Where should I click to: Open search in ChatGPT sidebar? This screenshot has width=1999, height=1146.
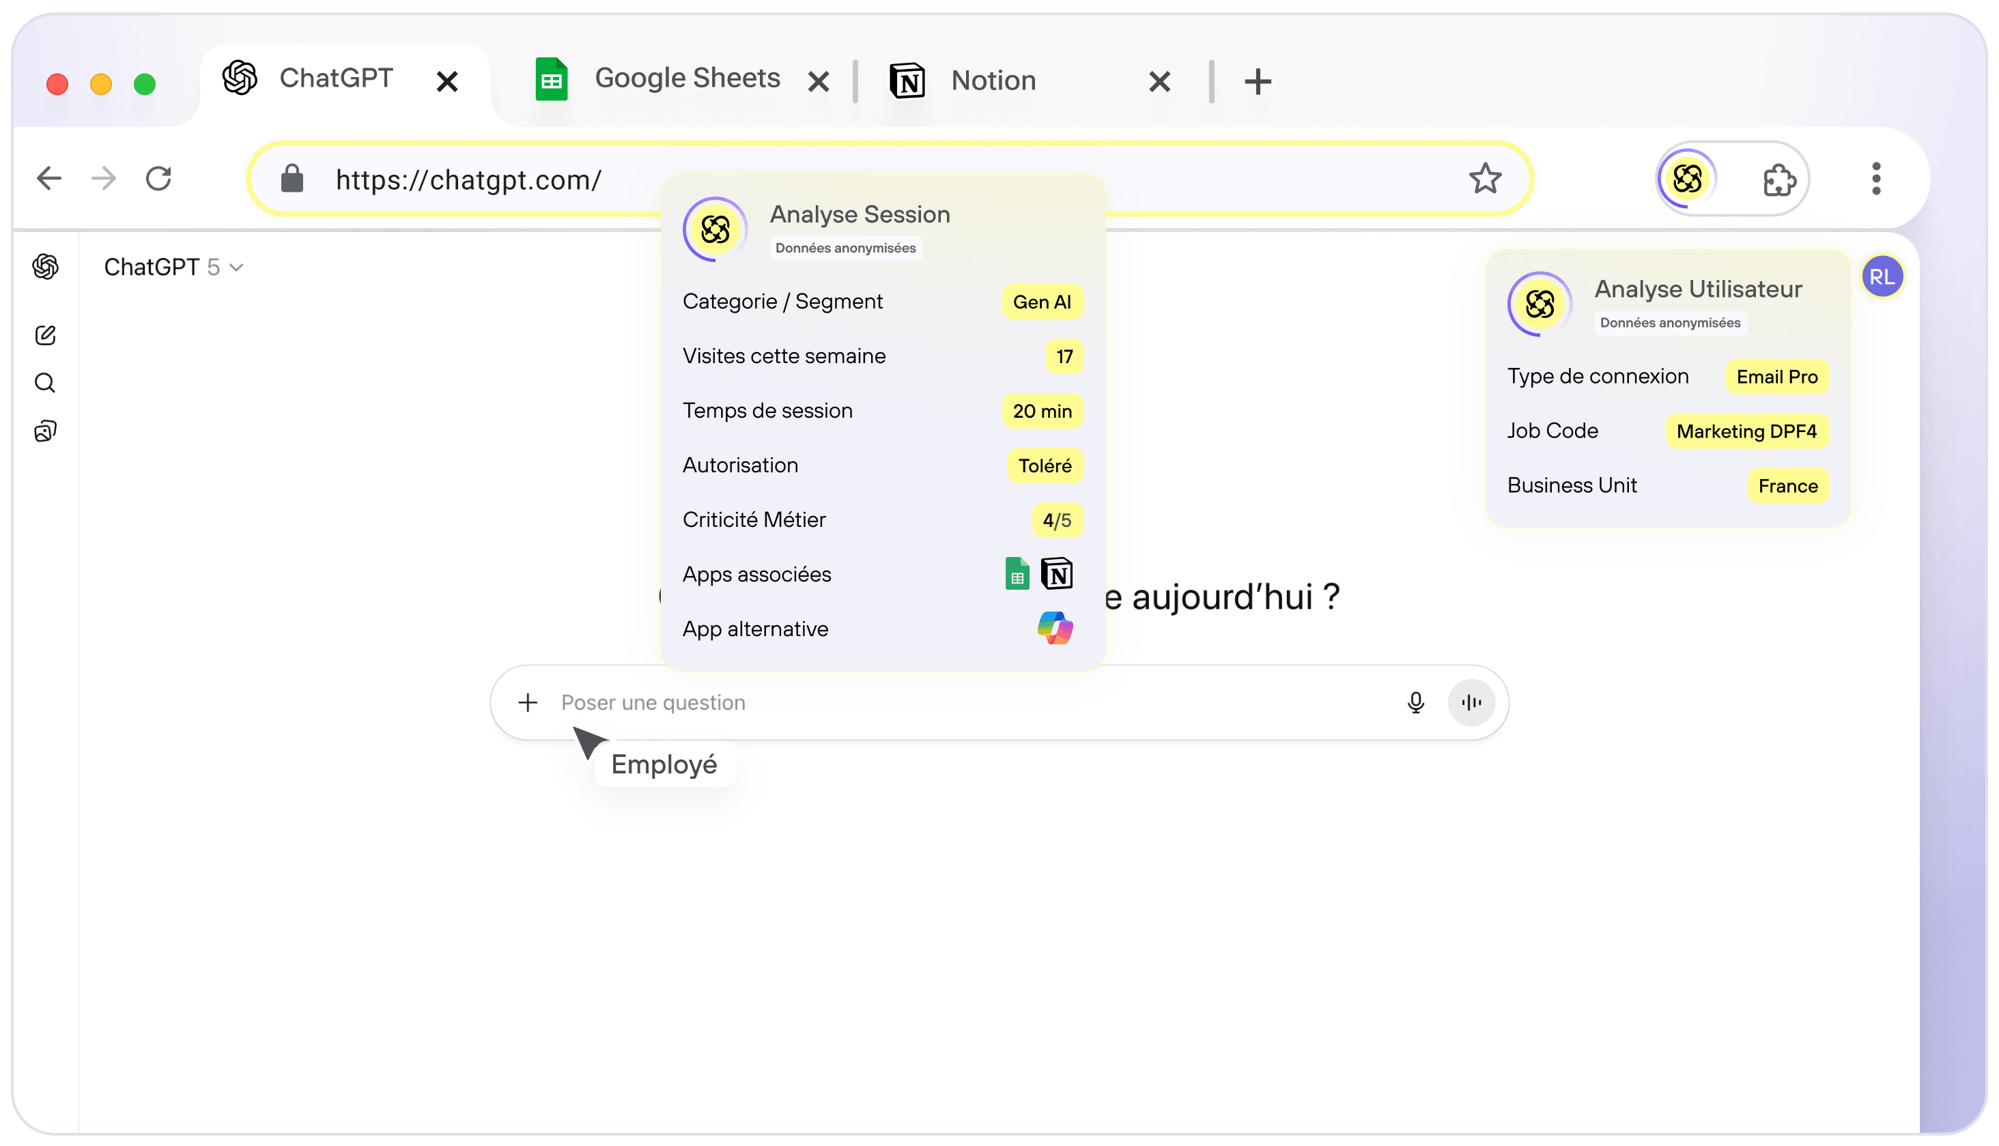tap(46, 384)
